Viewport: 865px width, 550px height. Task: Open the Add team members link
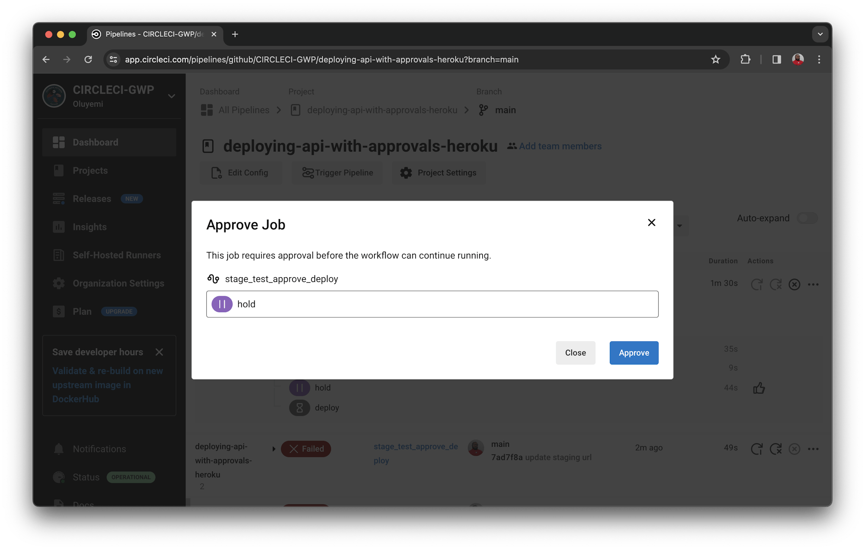click(560, 146)
